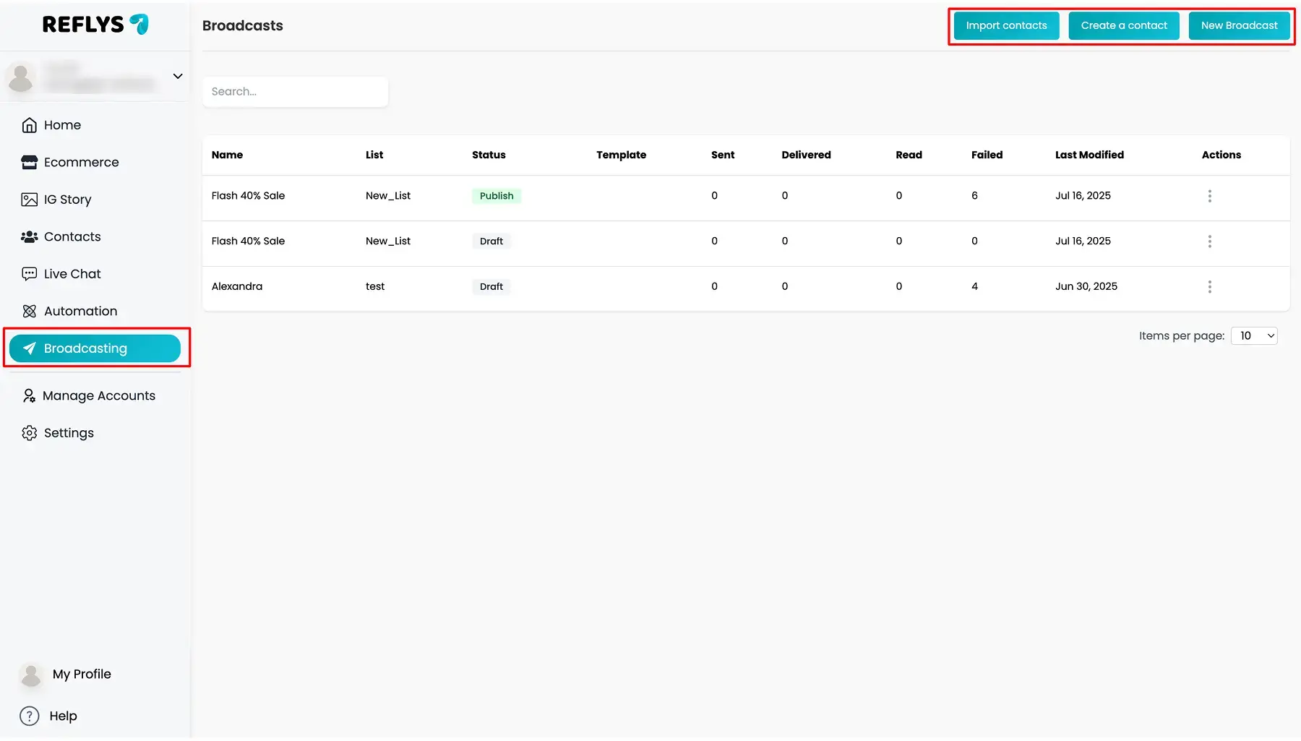Click the Status column header

tap(489, 155)
